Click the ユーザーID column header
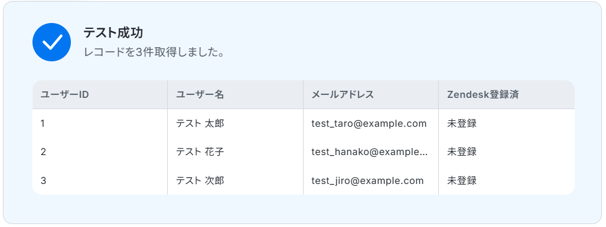 point(100,94)
